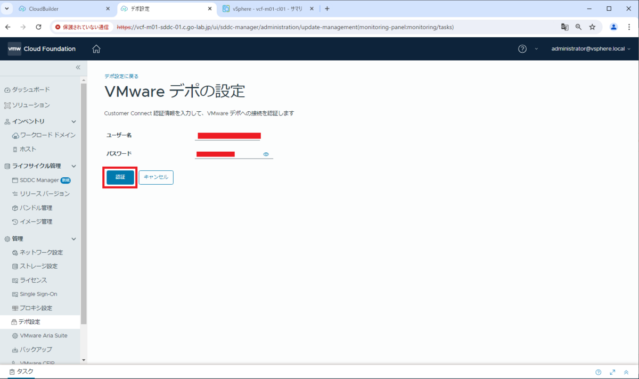The image size is (639, 379).
Task: Open Chrome three-dot menu
Action: point(628,27)
